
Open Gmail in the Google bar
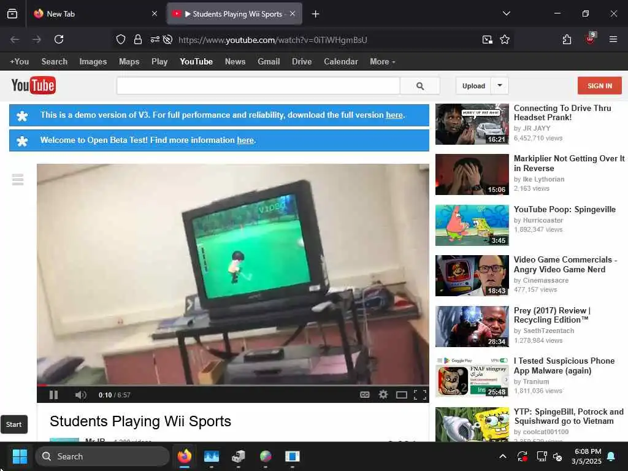[x=269, y=62]
